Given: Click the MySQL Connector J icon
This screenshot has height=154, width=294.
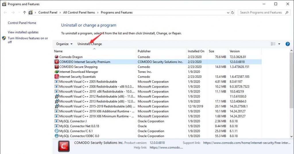Looking at the screenshot, I should (x=57, y=121).
